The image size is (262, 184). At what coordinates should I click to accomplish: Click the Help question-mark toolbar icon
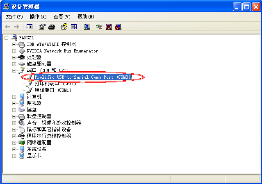pos(64,27)
